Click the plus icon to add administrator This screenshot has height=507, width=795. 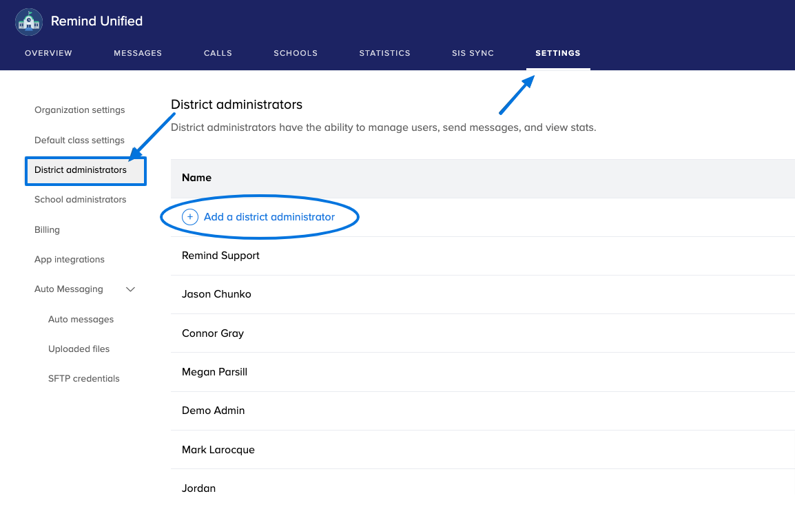(x=189, y=217)
